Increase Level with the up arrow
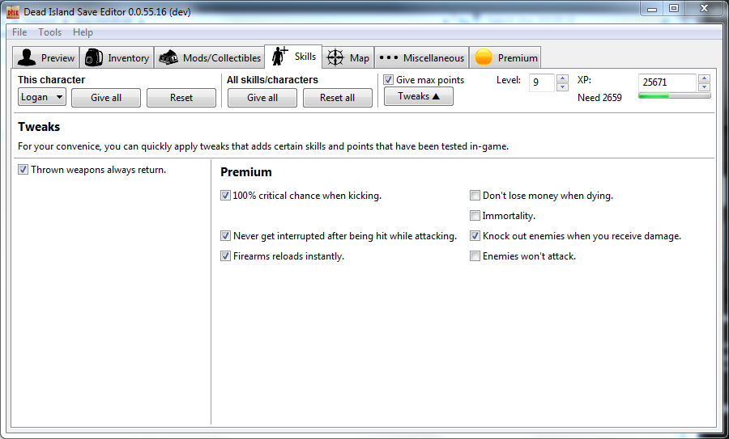Image resolution: width=729 pixels, height=439 pixels. (563, 78)
